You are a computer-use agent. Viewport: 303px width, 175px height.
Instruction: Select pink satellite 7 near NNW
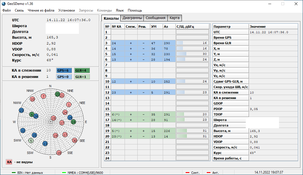point(43,96)
